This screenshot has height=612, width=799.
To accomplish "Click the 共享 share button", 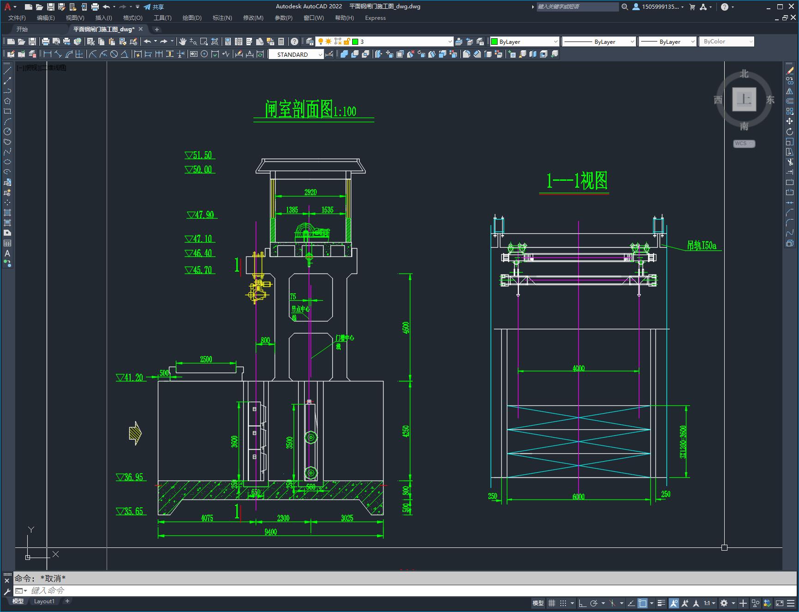I will (x=154, y=7).
